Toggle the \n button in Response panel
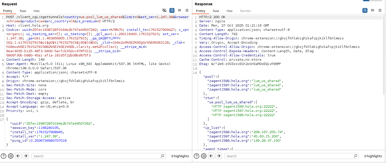386x163 pixels. click(372, 10)
